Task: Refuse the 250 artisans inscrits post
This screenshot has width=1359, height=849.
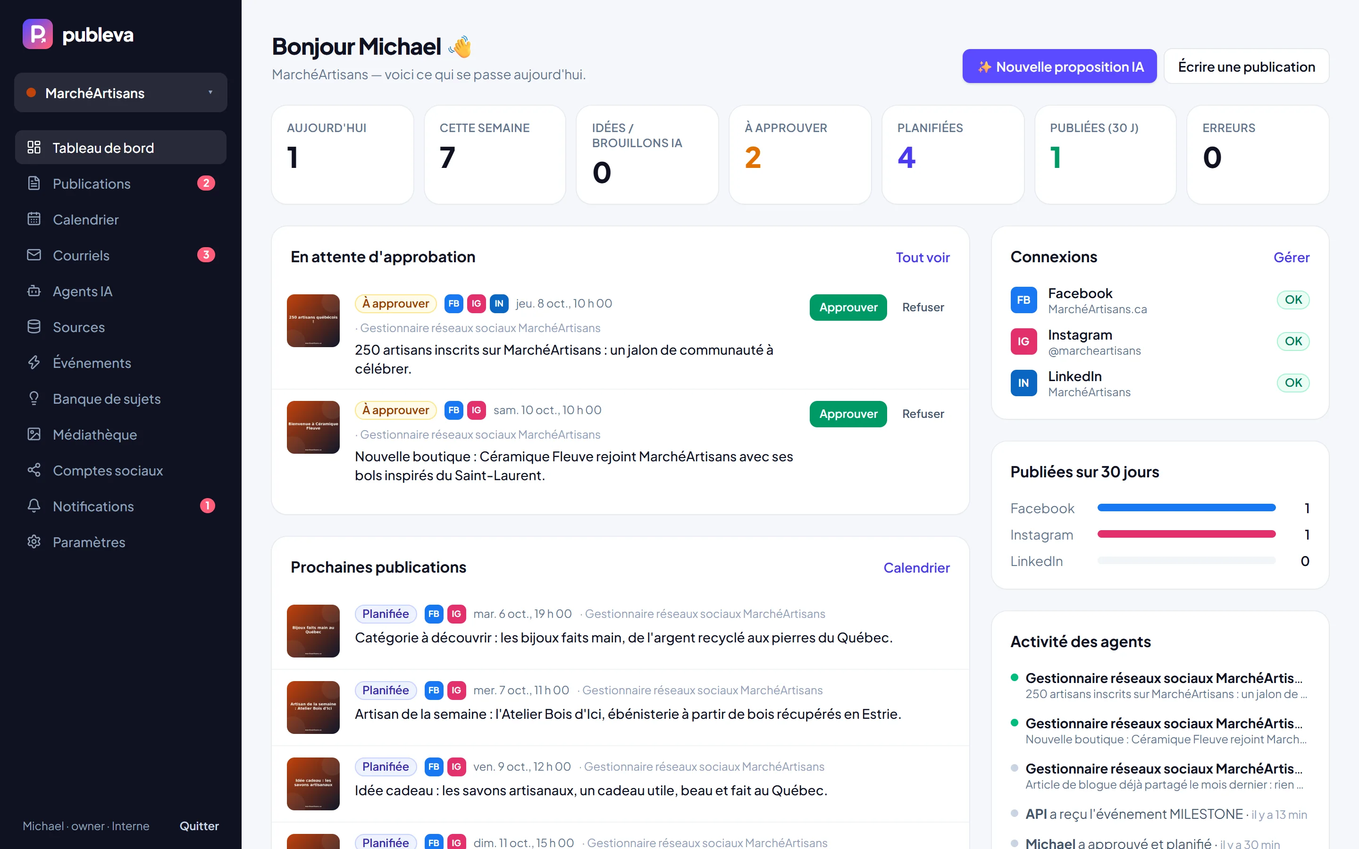Action: pyautogui.click(x=923, y=307)
